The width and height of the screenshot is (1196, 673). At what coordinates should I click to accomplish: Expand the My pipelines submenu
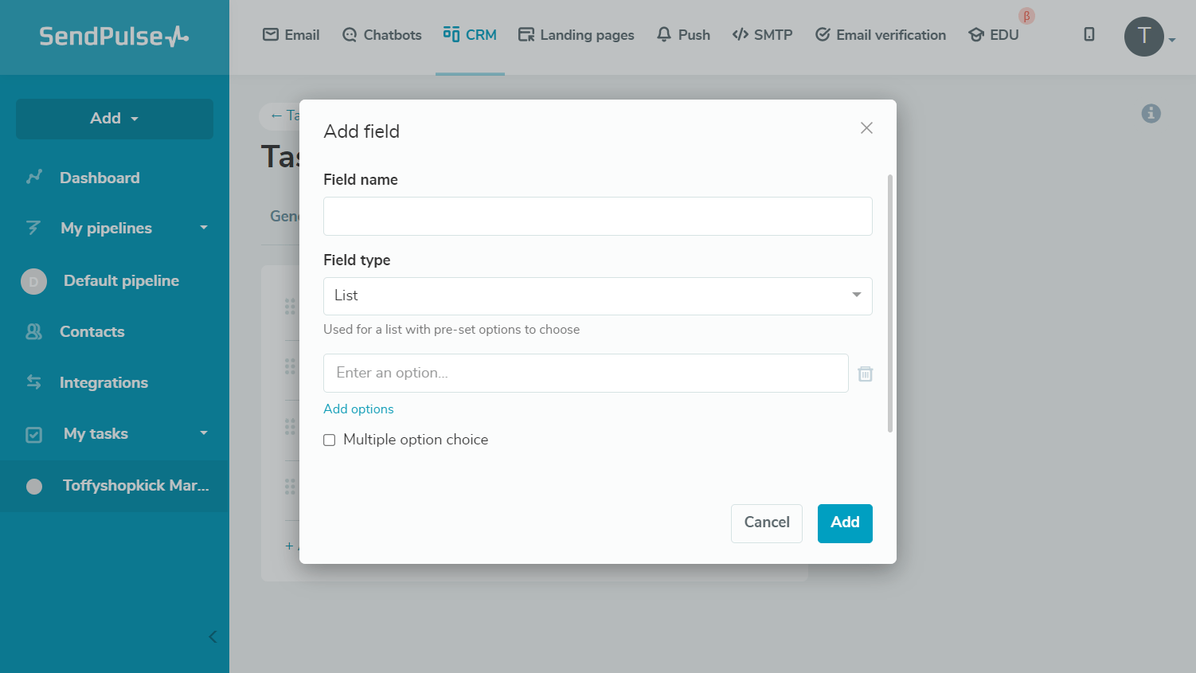(x=204, y=228)
